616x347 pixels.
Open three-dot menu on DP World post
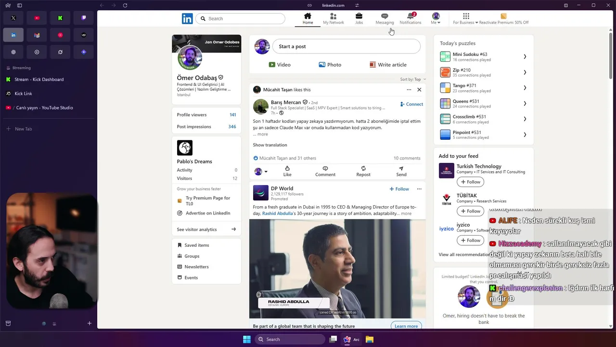coord(419,189)
